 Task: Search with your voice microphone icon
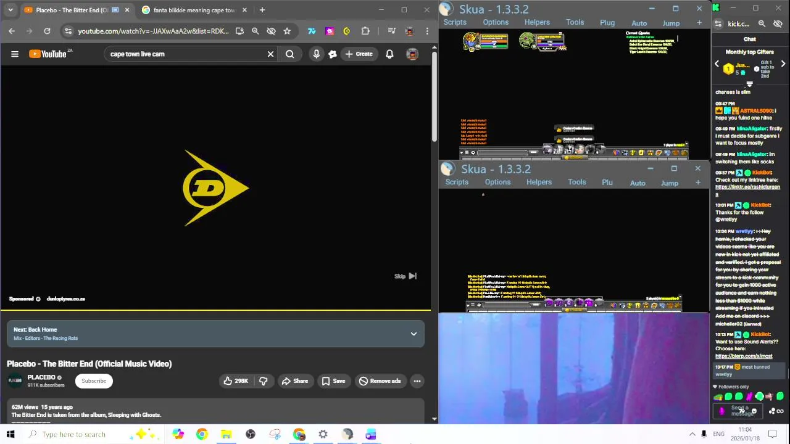[x=316, y=54]
